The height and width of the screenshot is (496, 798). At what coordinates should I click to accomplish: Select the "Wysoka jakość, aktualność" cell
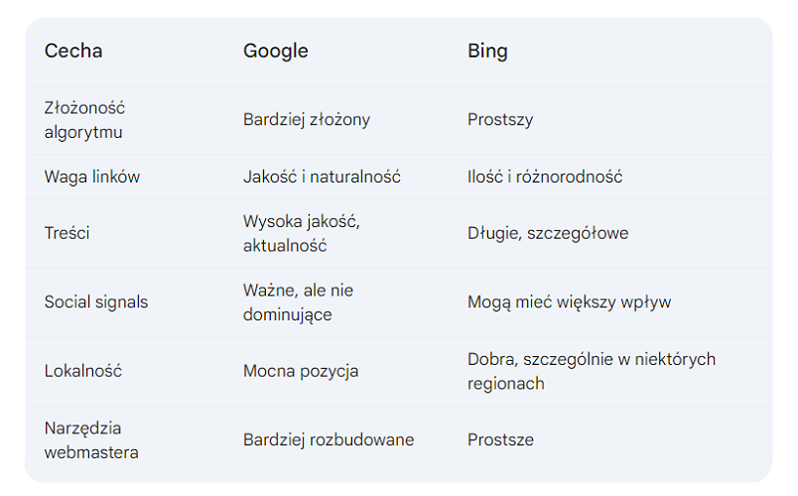(x=302, y=233)
